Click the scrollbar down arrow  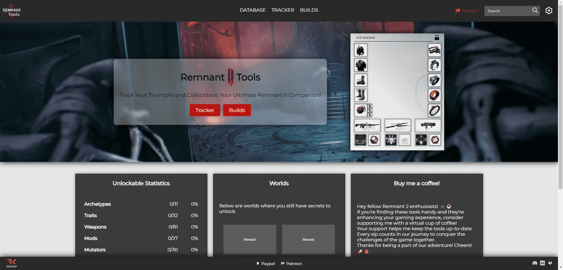pyautogui.click(x=560, y=268)
